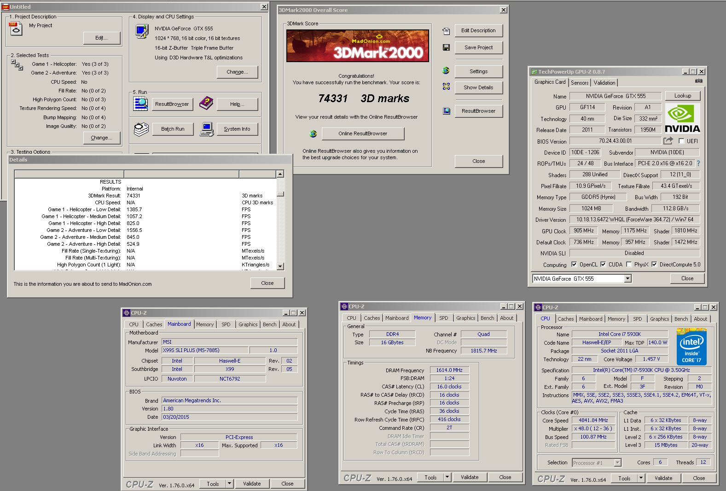This screenshot has height=491, width=726.
Task: Click the Bus Interface question mark in GPU-Z
Action: (698, 163)
